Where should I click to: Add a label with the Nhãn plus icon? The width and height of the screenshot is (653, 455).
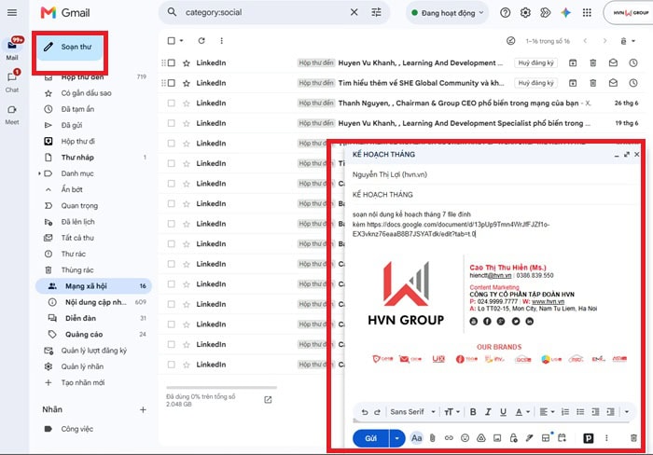tap(143, 409)
